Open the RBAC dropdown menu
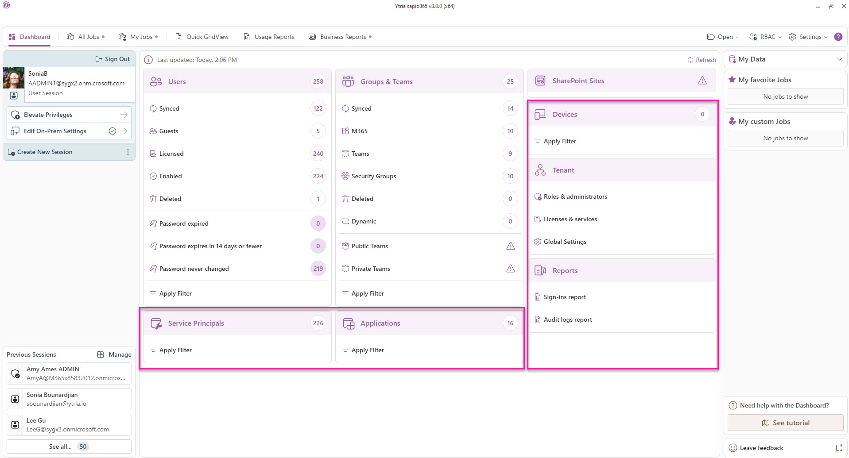The width and height of the screenshot is (849, 458). 765,37
